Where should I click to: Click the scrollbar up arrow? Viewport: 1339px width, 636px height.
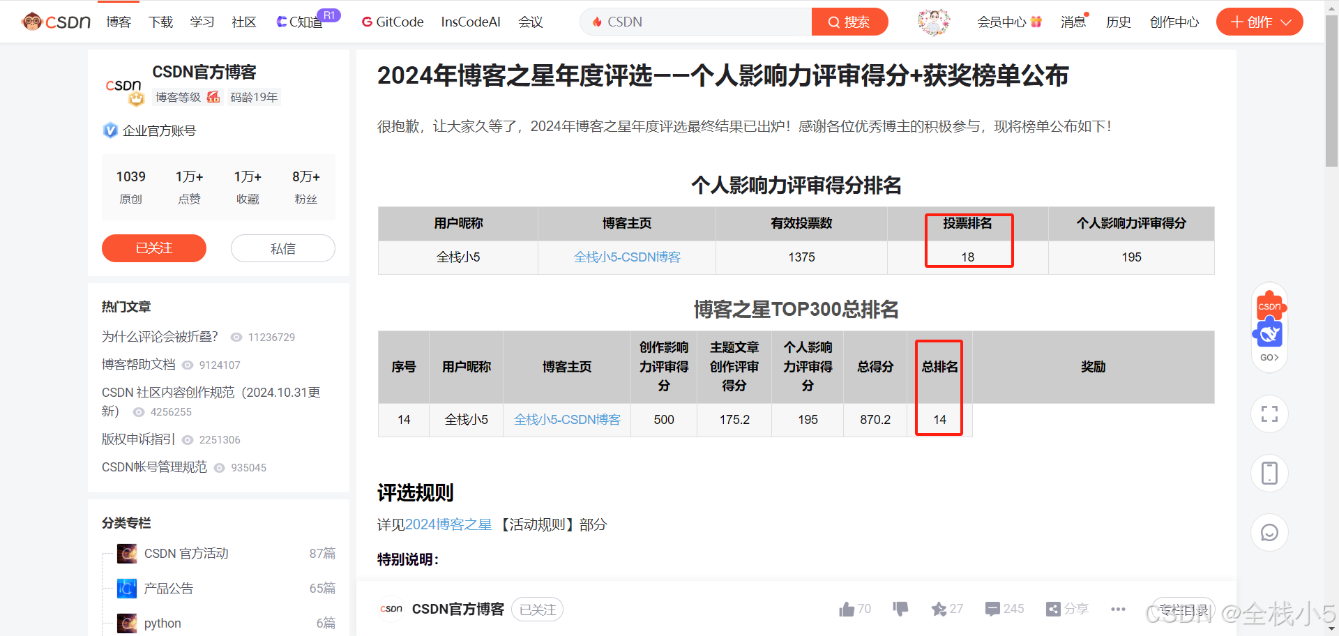click(x=1332, y=6)
